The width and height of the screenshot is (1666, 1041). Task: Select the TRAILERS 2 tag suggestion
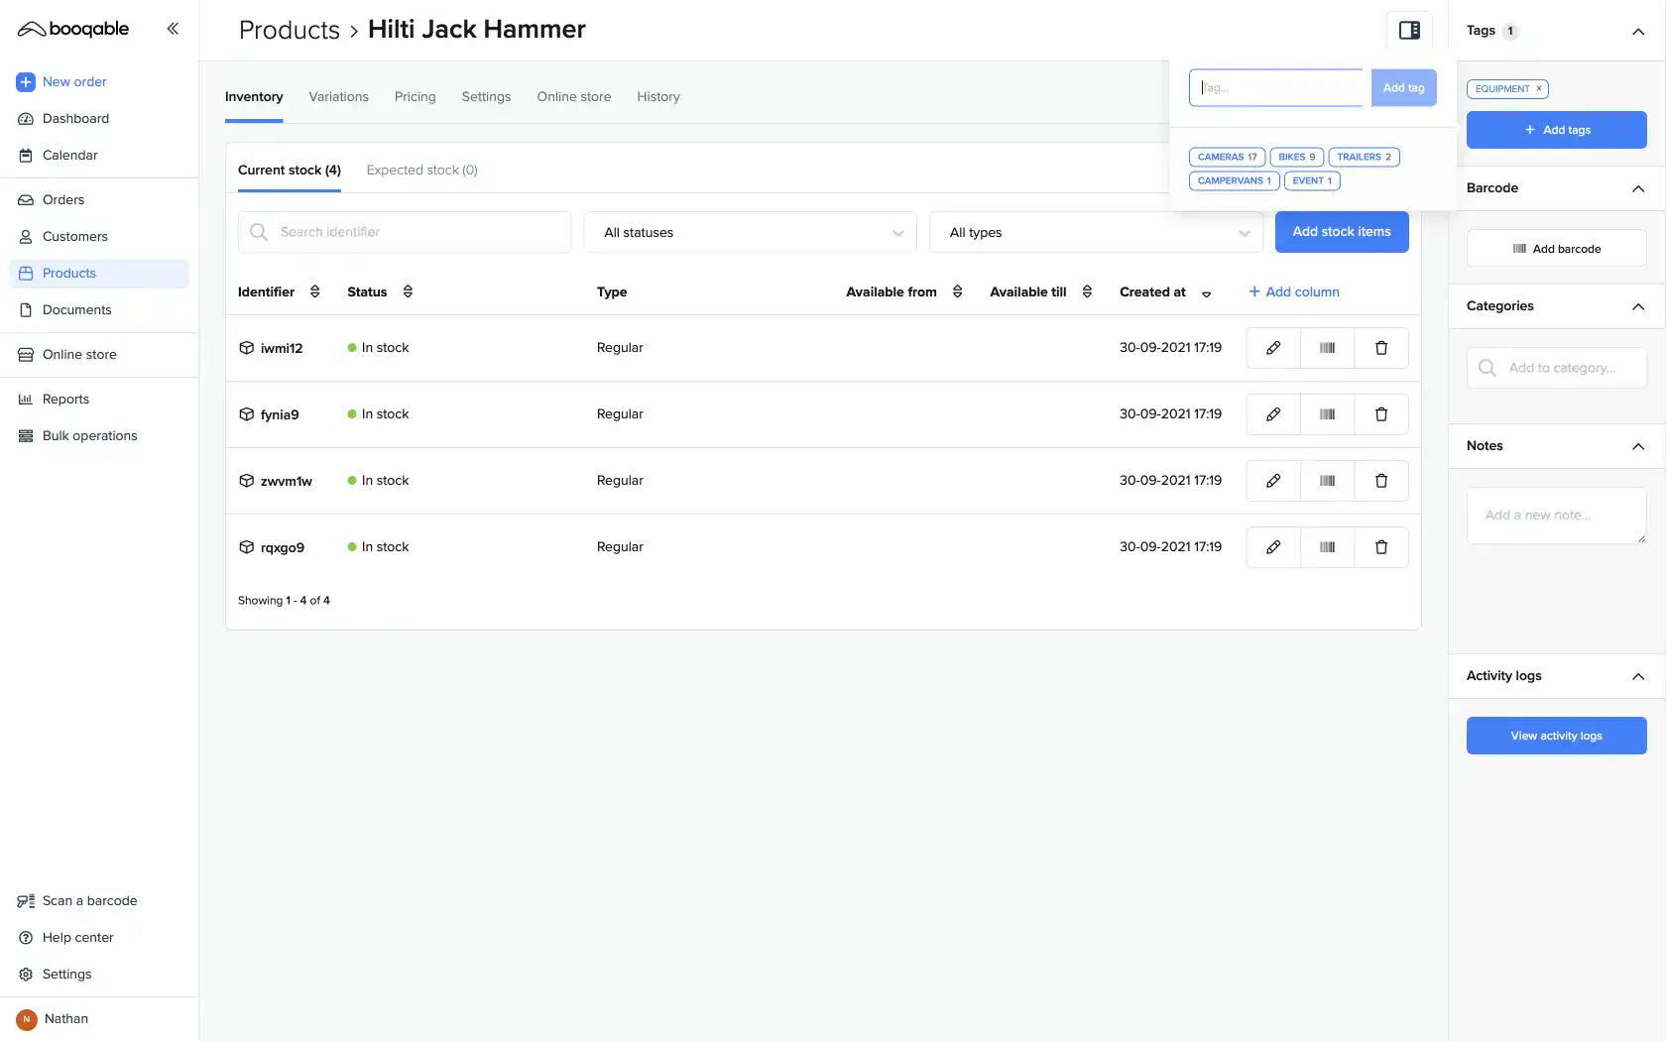point(1364,157)
